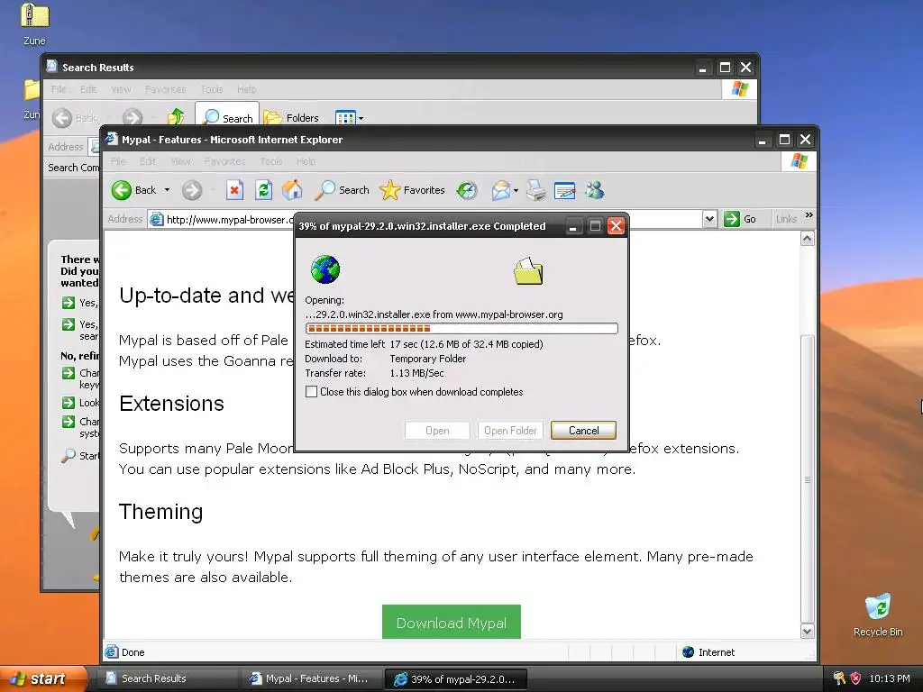Click the Open Folder button in download dialog

click(x=510, y=430)
